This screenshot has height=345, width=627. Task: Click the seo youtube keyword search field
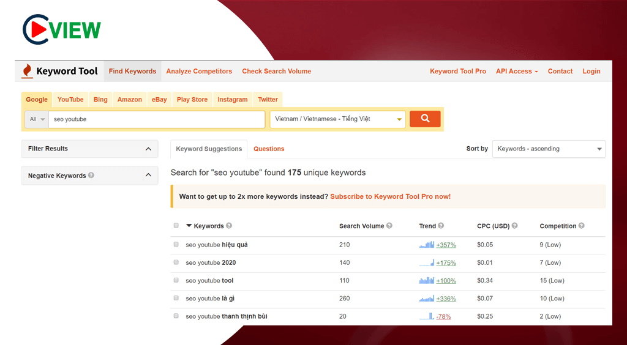[157, 119]
